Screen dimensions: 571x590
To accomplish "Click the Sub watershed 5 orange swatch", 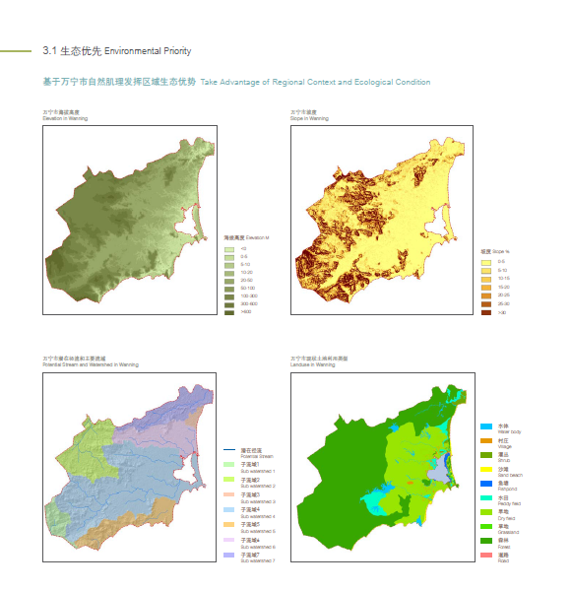I will 229,525.
